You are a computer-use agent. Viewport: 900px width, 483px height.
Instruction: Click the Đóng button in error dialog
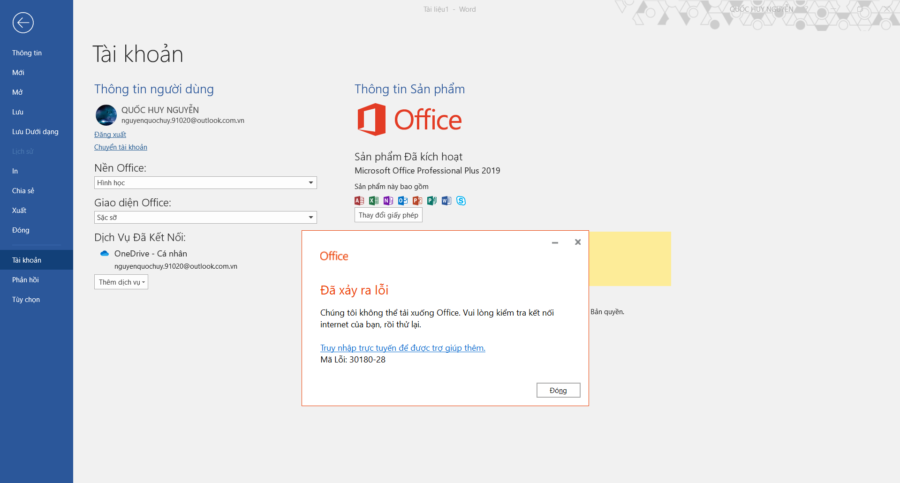coord(558,390)
